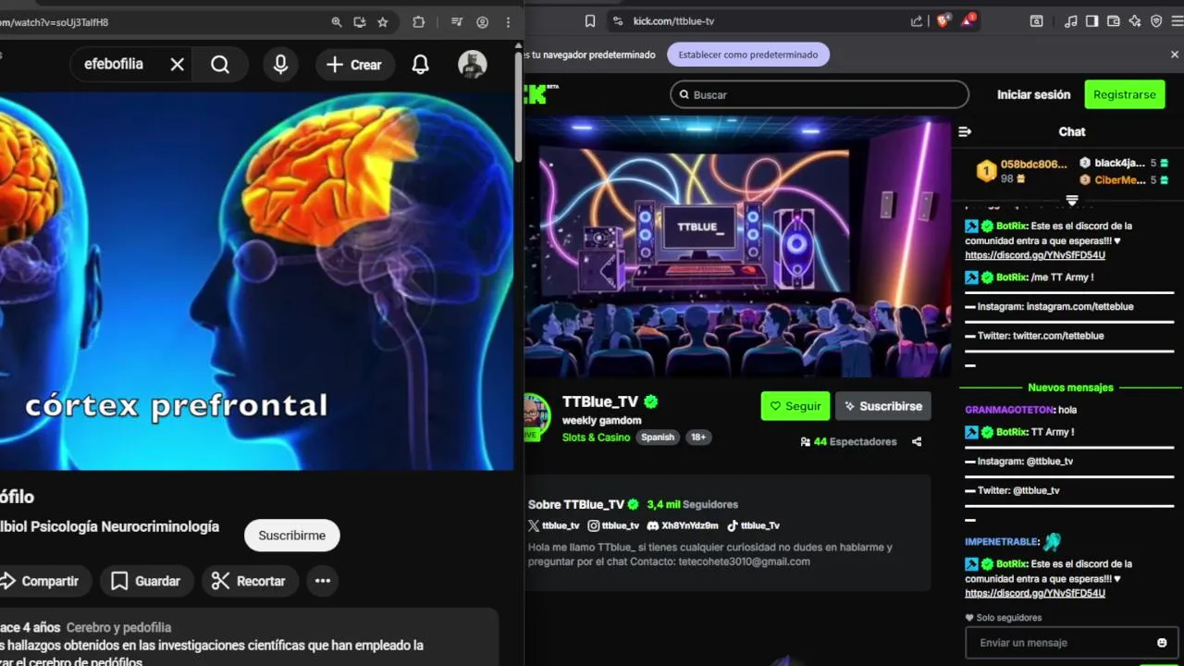Click GRANMAGOTETON username in chat
The image size is (1184, 666).
click(x=1009, y=410)
